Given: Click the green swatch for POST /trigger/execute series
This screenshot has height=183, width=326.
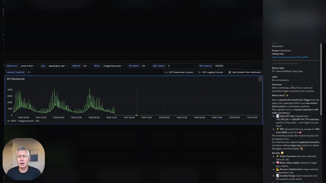Looking at the screenshot, I should [x=8, y=121].
